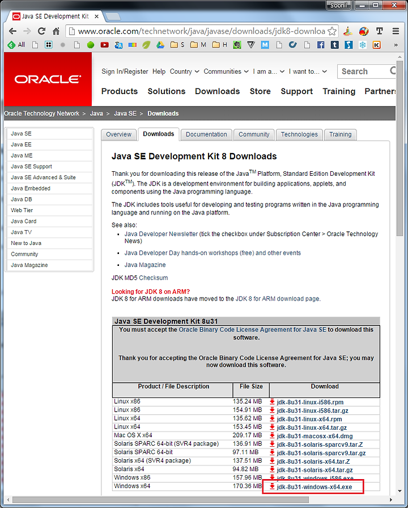Open Java EE in the sidebar
Viewport: 408px width, 508px height.
50,145
